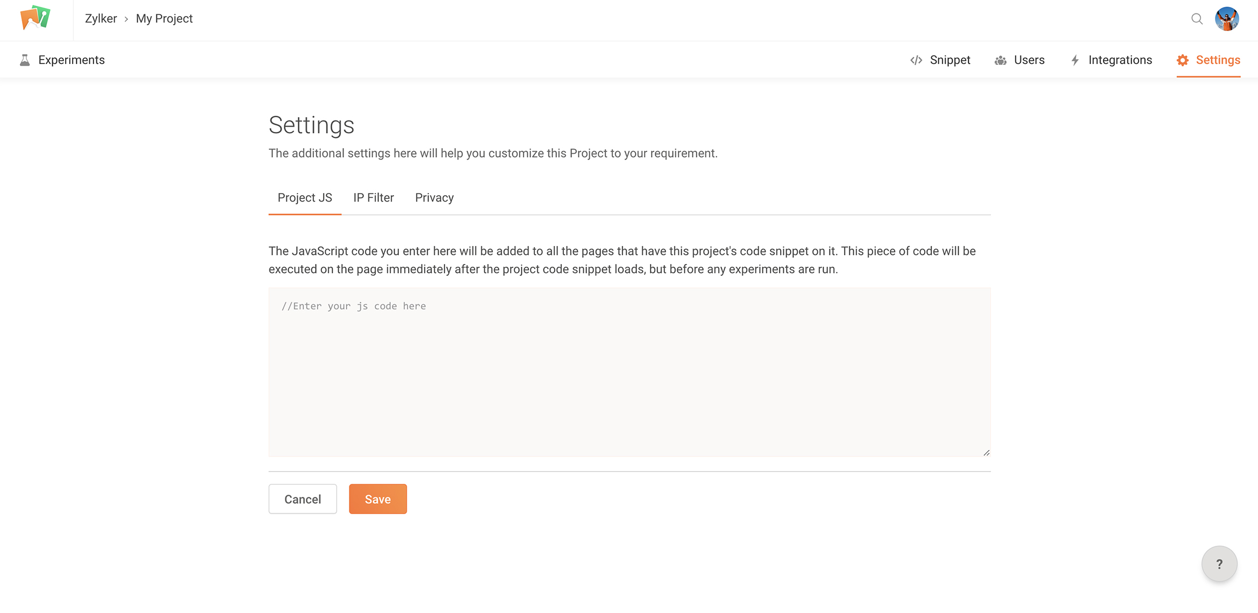Click the text area resize handle

click(987, 453)
